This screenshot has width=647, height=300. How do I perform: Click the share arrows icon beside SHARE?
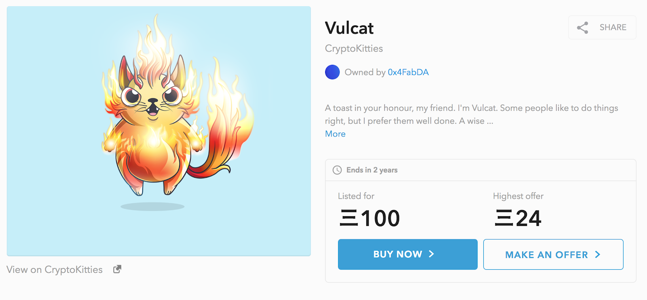pos(582,27)
